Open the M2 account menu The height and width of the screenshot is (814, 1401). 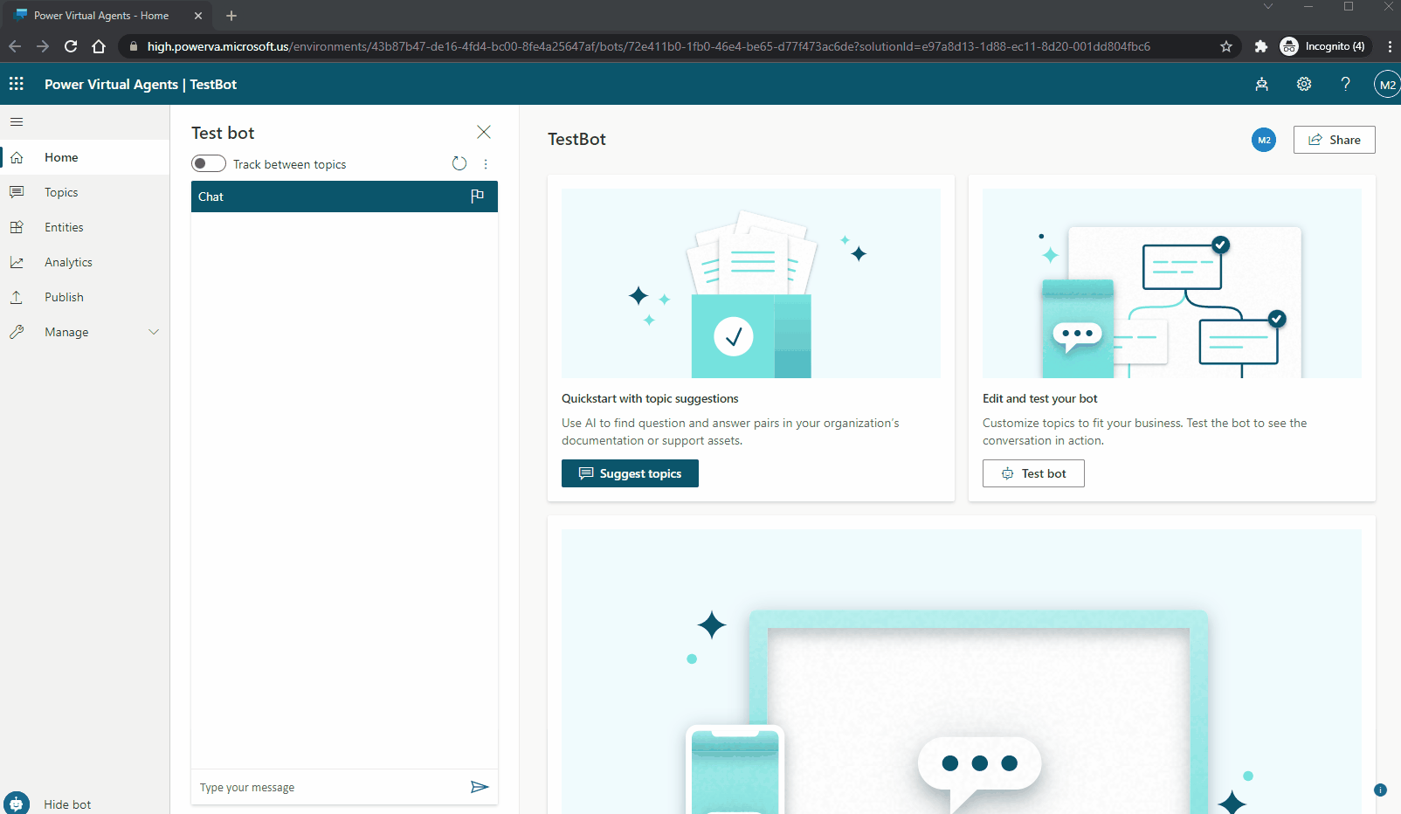[x=1386, y=85]
